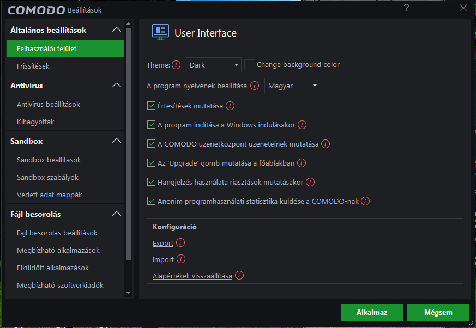Image resolution: width=476 pixels, height=328 pixels.
Task: Open Antivírus beállítások page
Action: tap(65, 105)
